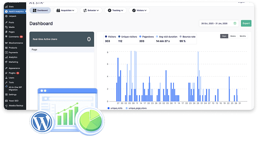Open the Appearance menu label
This screenshot has height=142, width=258.
[14, 68]
